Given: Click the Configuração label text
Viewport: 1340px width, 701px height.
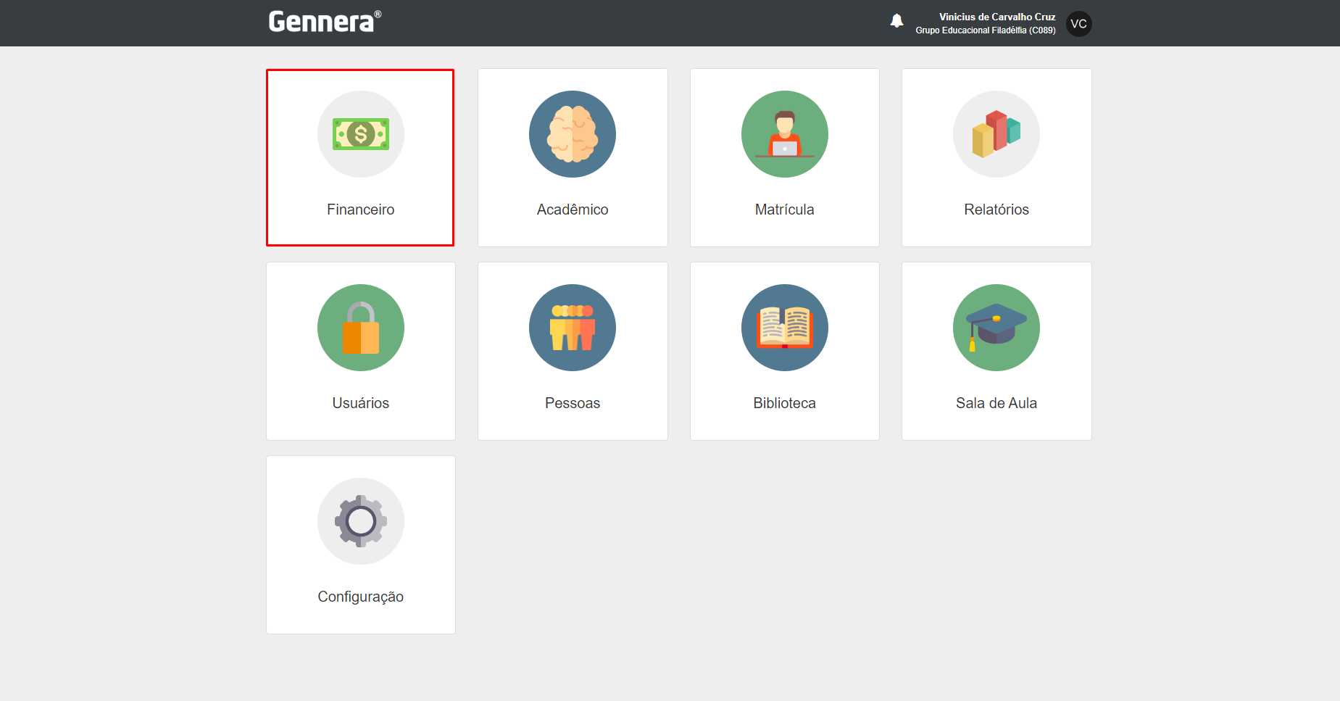Looking at the screenshot, I should click(360, 597).
